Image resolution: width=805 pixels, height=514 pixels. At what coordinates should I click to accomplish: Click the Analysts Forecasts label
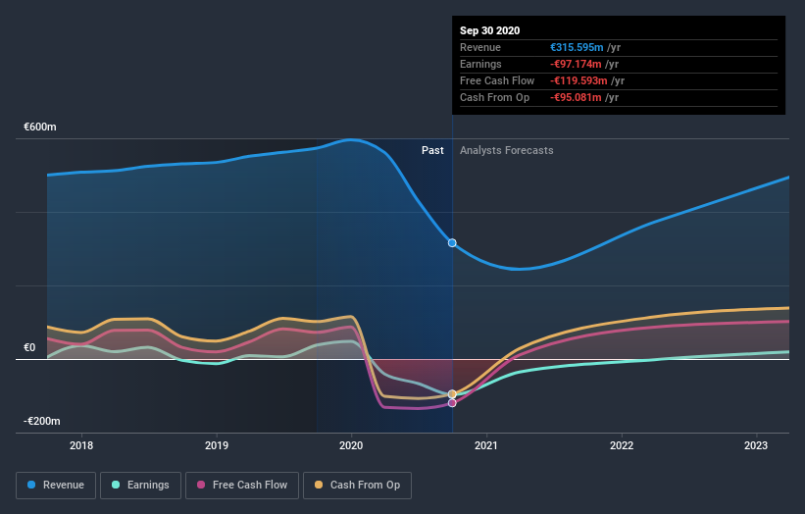point(507,150)
